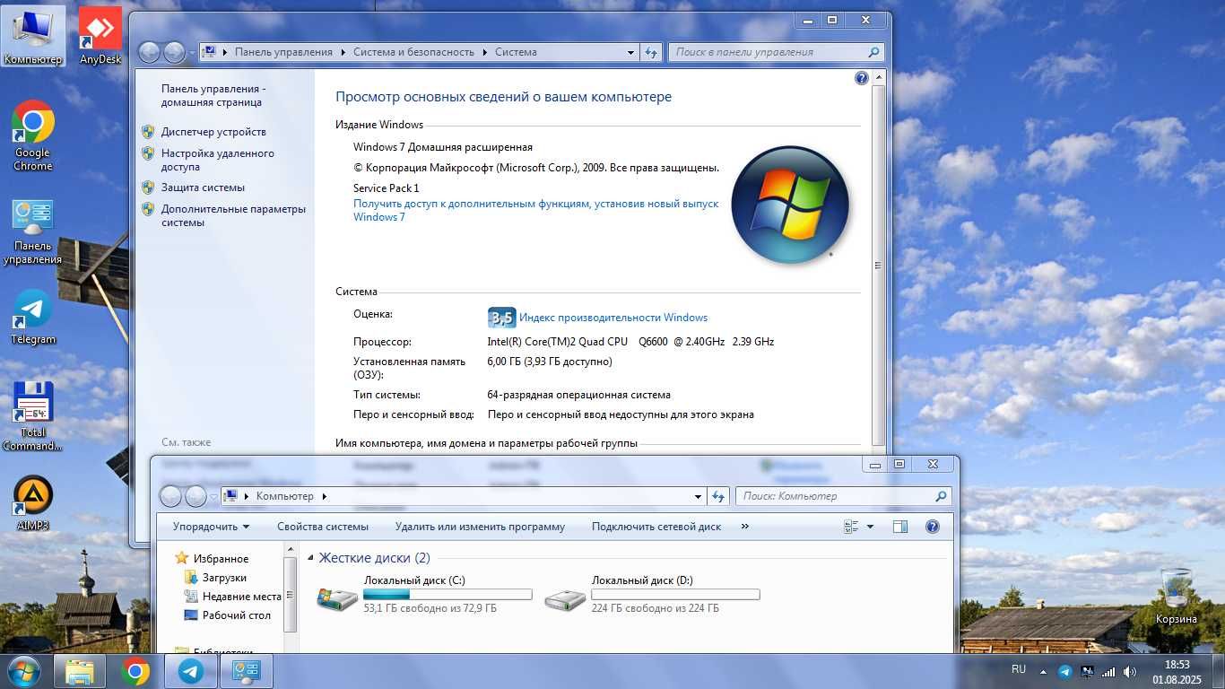Open the help icon in the System window
Screen dimensions: 1225x689
click(x=862, y=78)
